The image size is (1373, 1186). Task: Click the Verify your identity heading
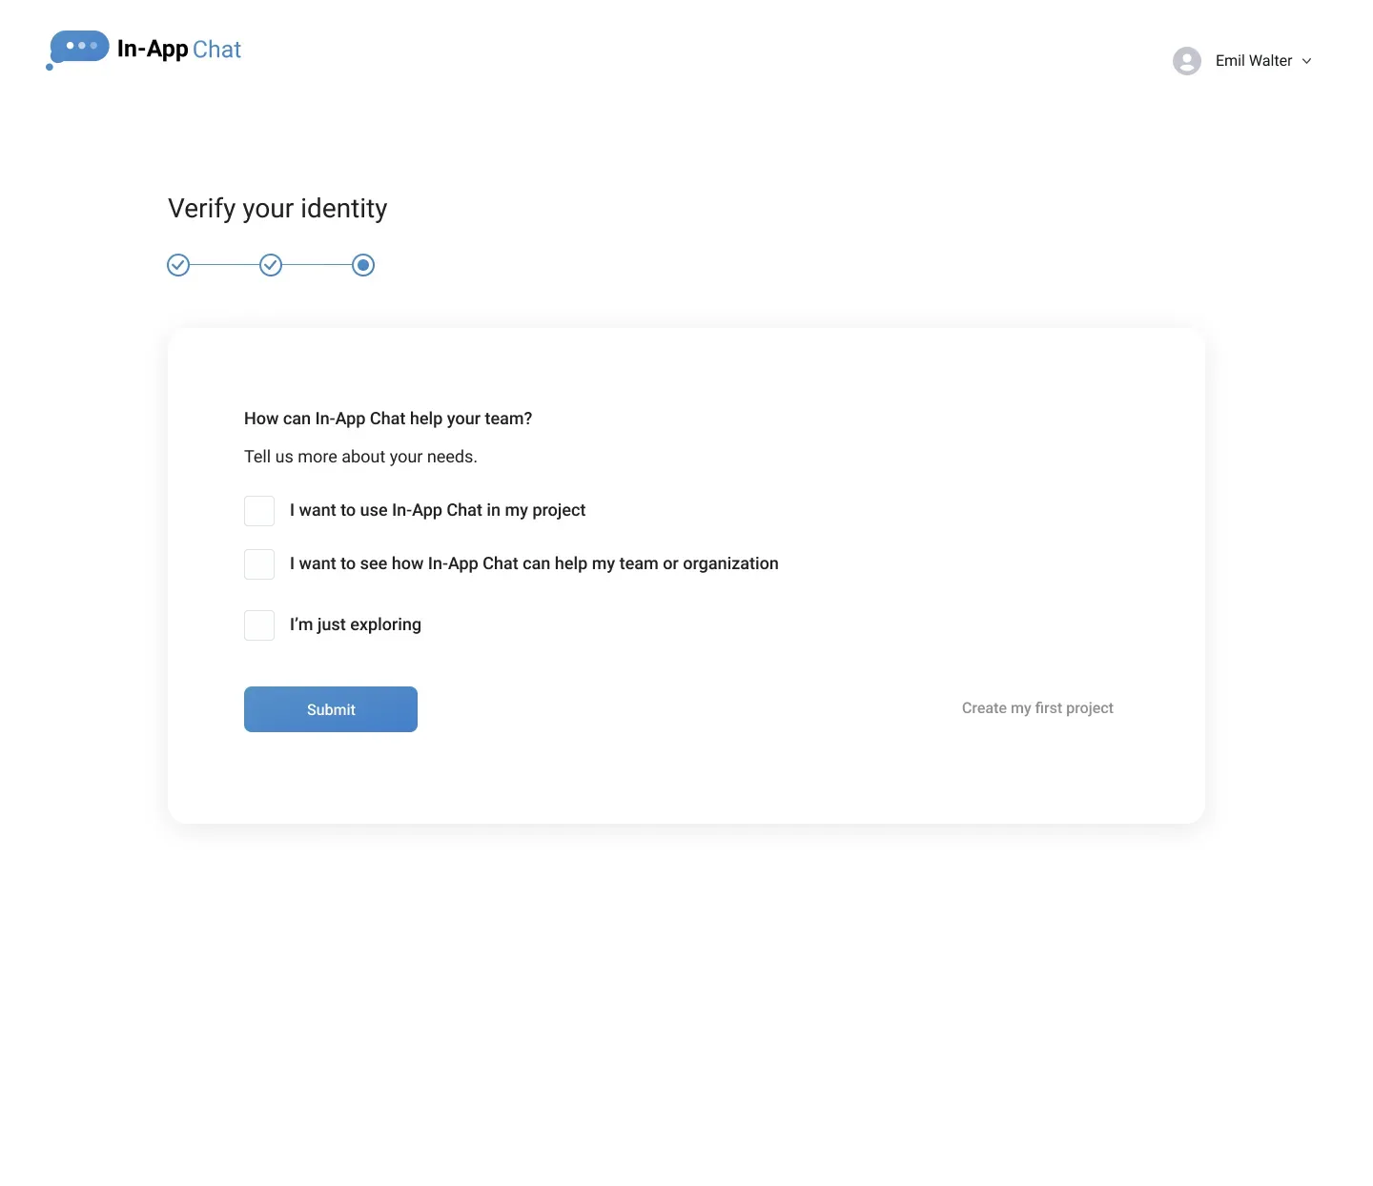tap(277, 209)
